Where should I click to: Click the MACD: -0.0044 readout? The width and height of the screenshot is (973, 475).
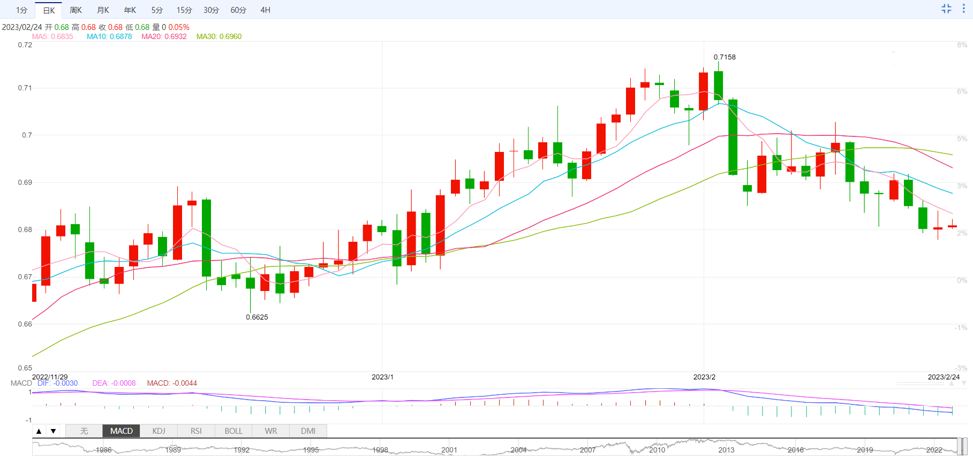[x=172, y=383]
